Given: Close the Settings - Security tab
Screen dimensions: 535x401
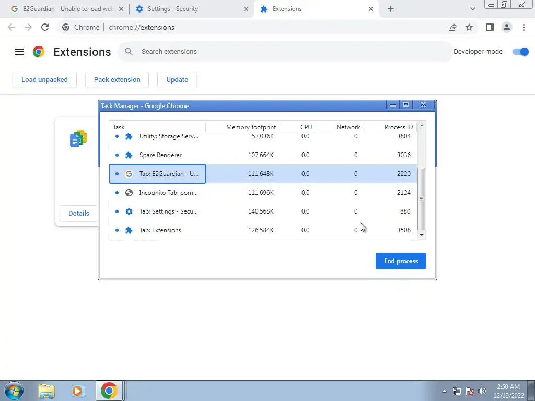Looking at the screenshot, I should click(x=246, y=9).
